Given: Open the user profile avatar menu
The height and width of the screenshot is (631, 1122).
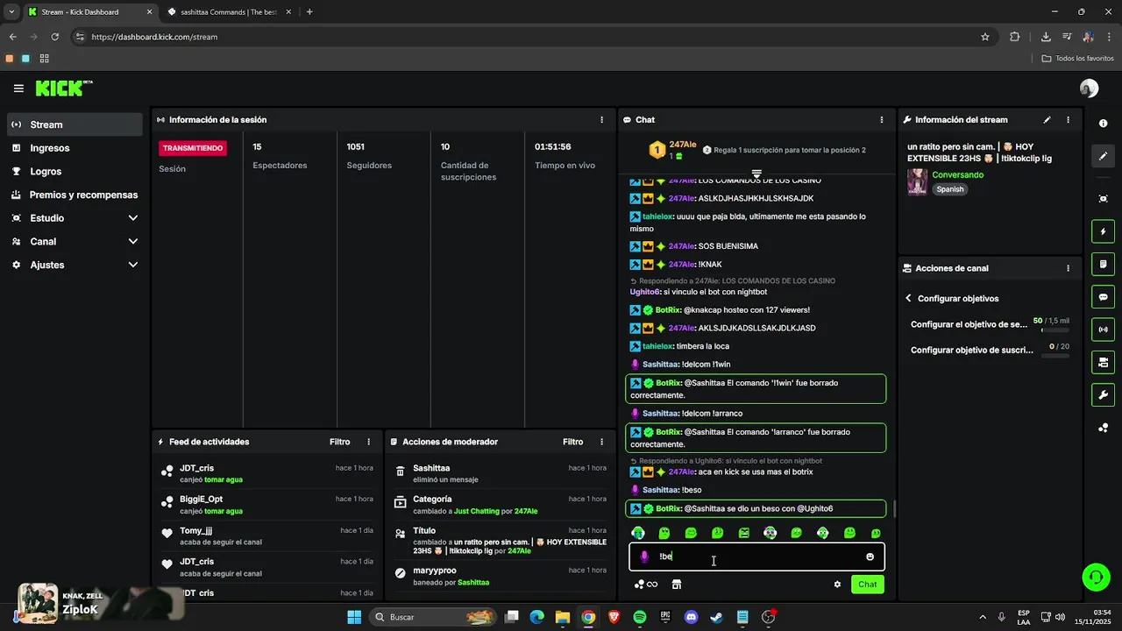Looking at the screenshot, I should [x=1089, y=89].
